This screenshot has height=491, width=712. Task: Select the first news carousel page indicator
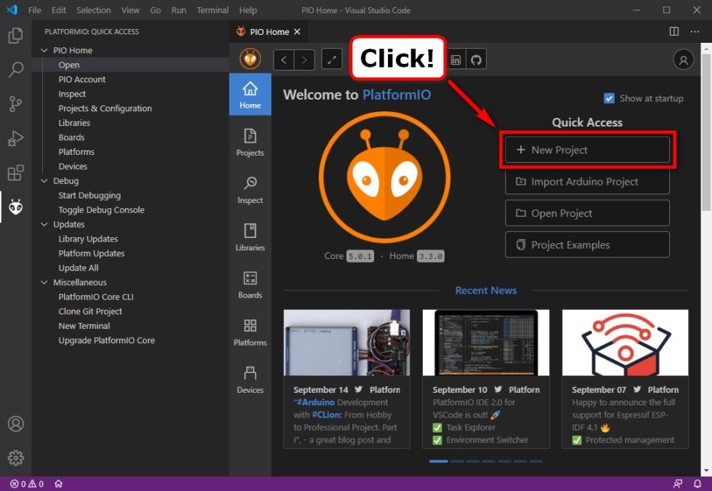pyautogui.click(x=438, y=461)
